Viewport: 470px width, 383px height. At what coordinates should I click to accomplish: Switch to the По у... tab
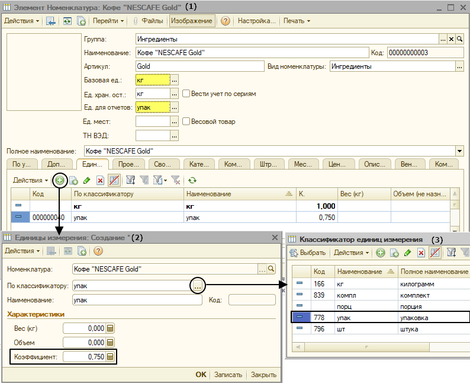point(21,164)
